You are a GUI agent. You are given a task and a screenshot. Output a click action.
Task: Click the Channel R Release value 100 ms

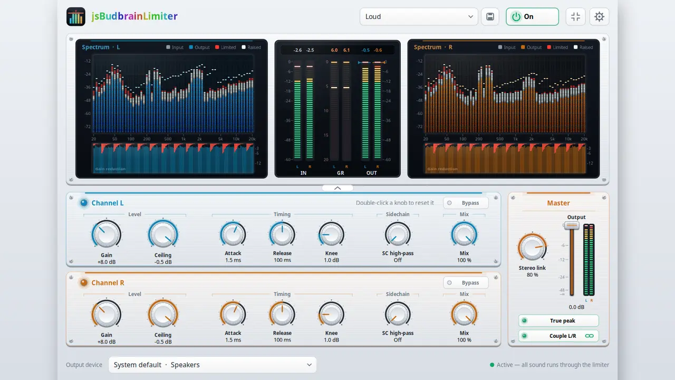282,340
